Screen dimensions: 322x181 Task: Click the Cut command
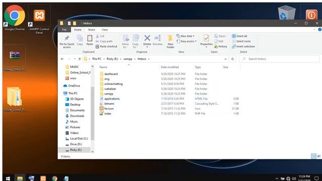click(x=100, y=36)
